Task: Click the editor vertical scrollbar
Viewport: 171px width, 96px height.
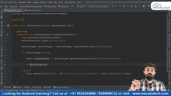Action: [x=167, y=43]
